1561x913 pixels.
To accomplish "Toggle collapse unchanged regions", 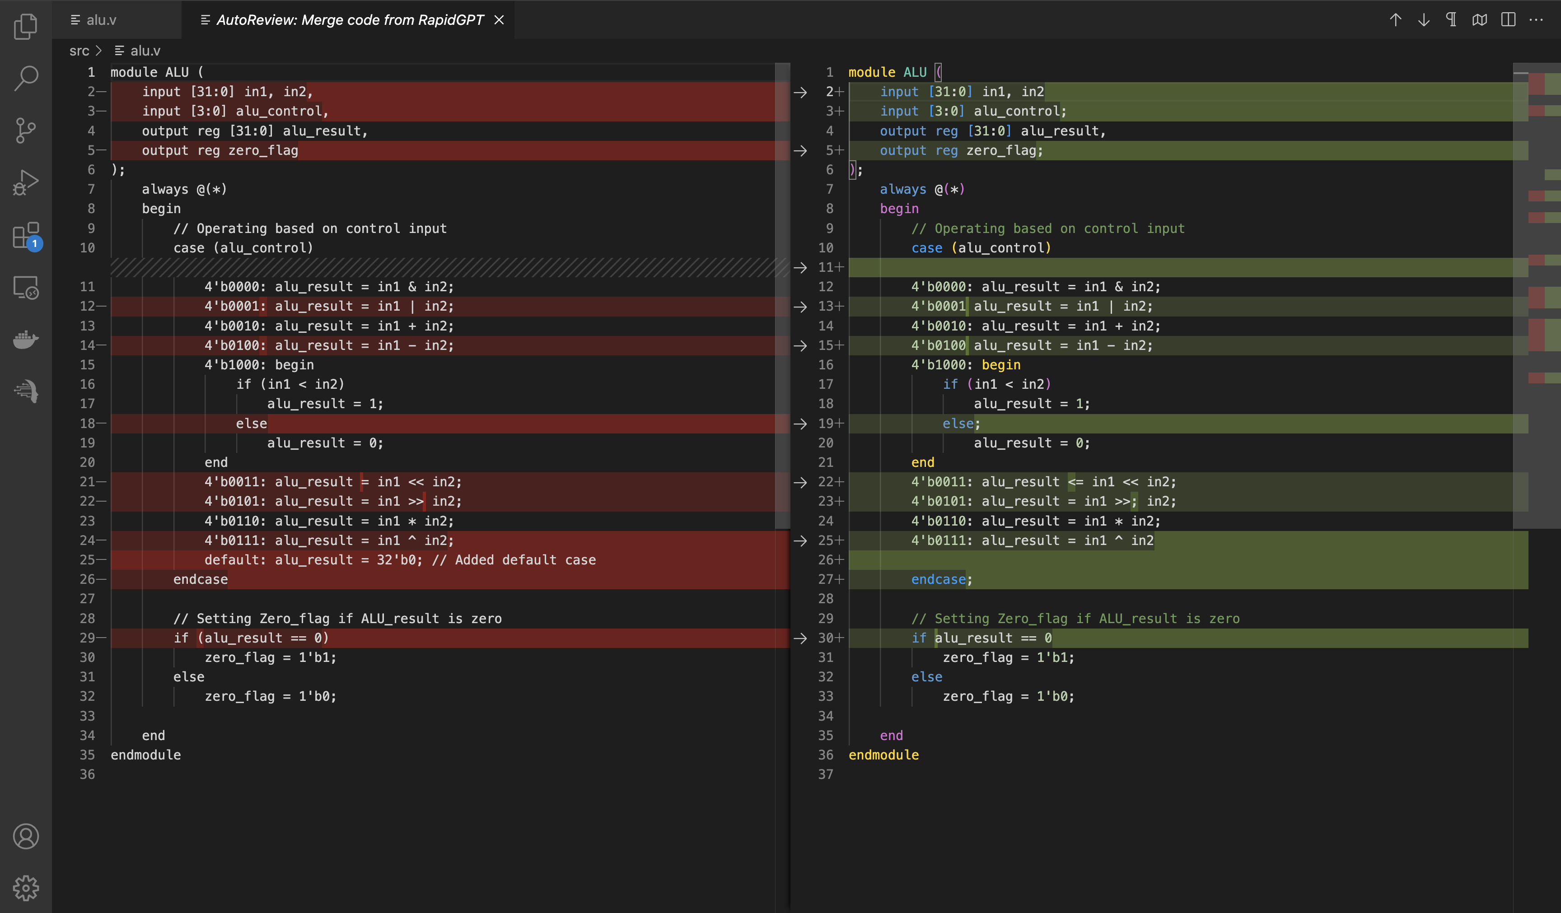I will pos(1480,20).
